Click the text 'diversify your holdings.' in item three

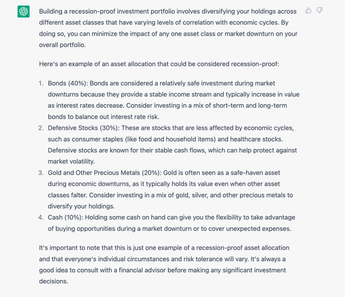click(82, 206)
